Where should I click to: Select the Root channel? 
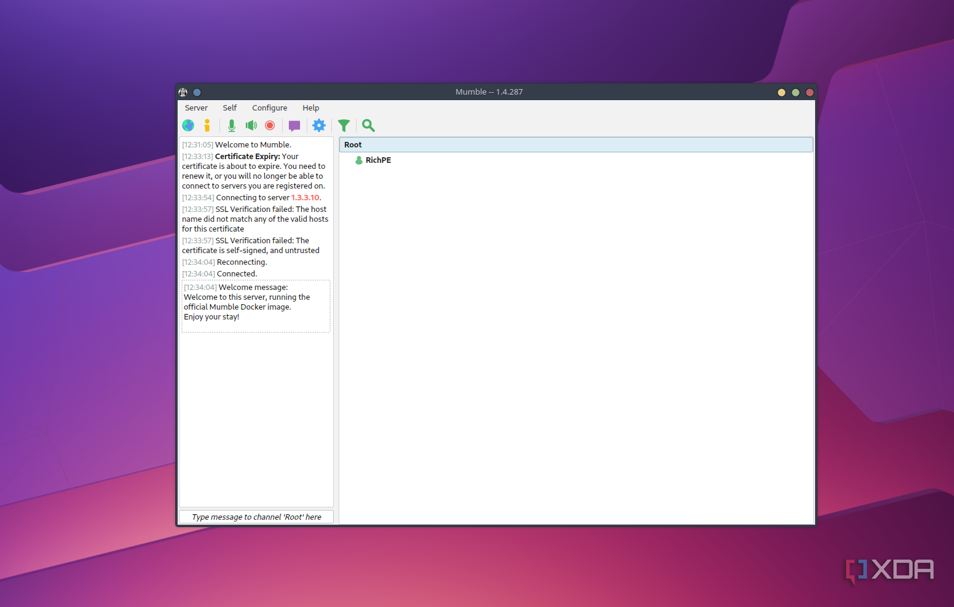(x=576, y=144)
